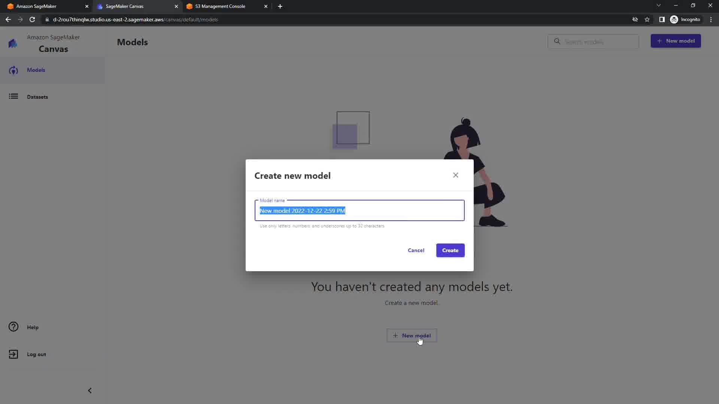Click the top-right New model button
The width and height of the screenshot is (719, 404).
click(676, 41)
